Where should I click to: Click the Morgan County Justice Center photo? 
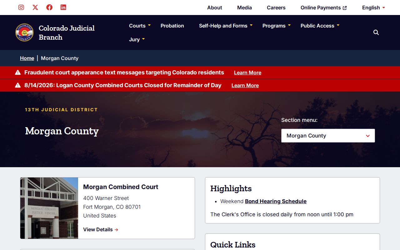pos(49,208)
